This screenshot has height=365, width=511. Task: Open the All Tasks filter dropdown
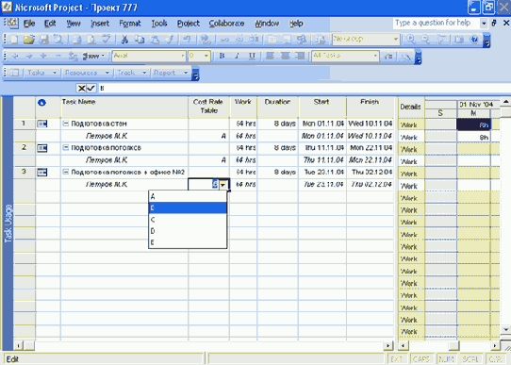(375, 56)
